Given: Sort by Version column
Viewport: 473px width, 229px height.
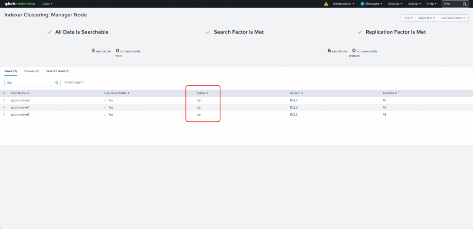Looking at the screenshot, I should pos(296,93).
